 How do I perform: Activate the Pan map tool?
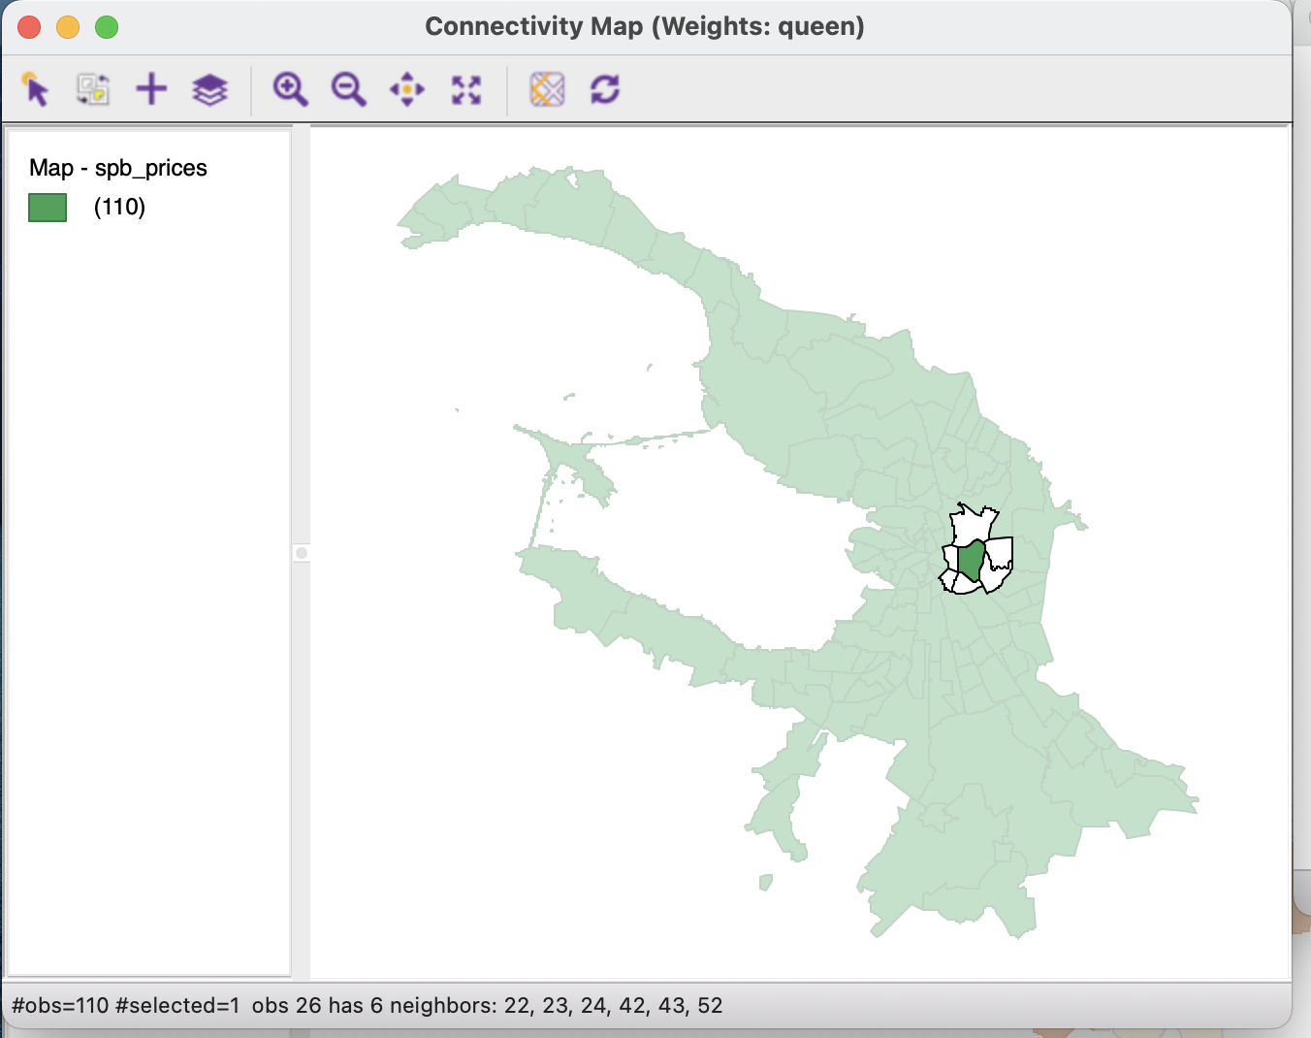407,89
